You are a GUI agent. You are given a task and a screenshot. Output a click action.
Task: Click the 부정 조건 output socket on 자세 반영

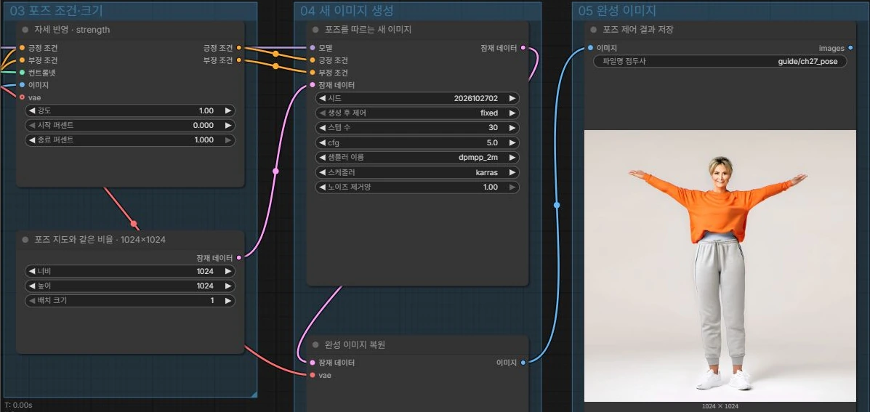point(239,60)
